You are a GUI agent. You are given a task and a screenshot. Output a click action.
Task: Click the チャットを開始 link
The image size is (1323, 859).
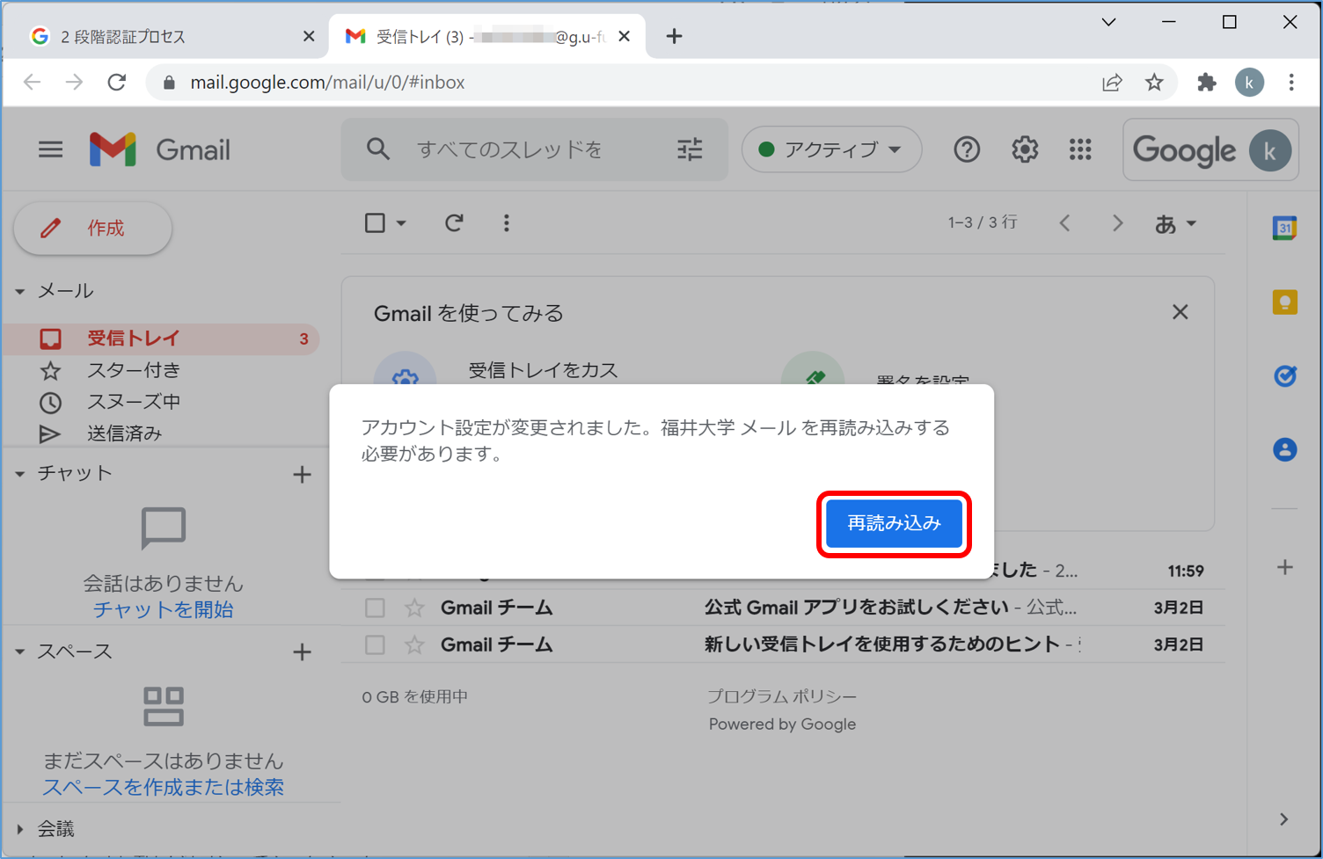pyautogui.click(x=163, y=609)
